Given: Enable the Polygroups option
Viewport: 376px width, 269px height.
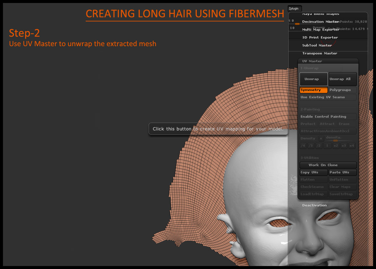Looking at the screenshot, I should (342, 90).
